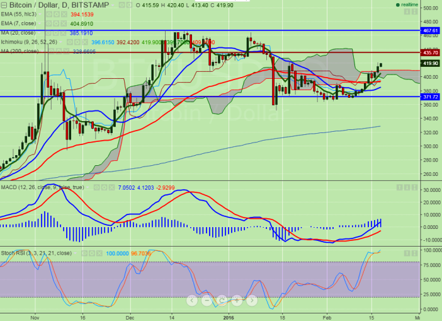Open dropdown arrow next to MACD label
Image resolution: width=442 pixels, height=321 pixels.
(88, 187)
